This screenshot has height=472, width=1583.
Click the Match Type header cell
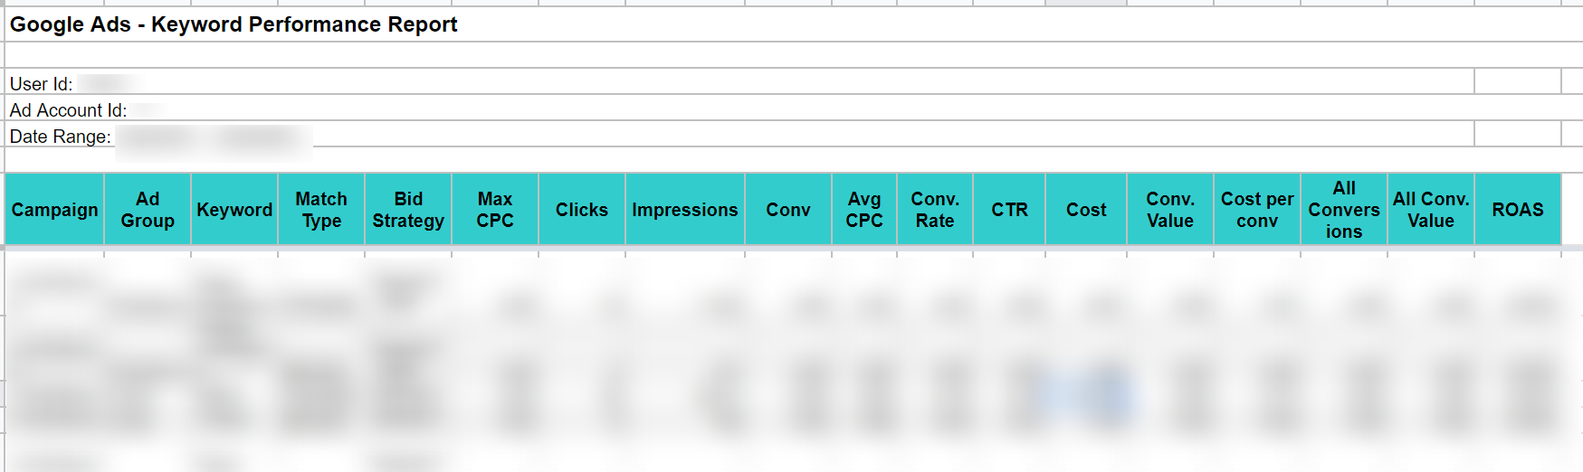pyautogui.click(x=321, y=209)
